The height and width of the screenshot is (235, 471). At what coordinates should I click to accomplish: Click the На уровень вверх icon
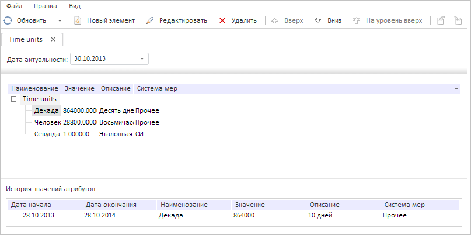(356, 20)
